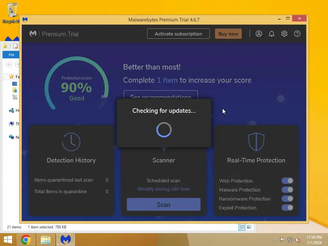
Task: Switch File Explorer to details view
Action: [242, 227]
